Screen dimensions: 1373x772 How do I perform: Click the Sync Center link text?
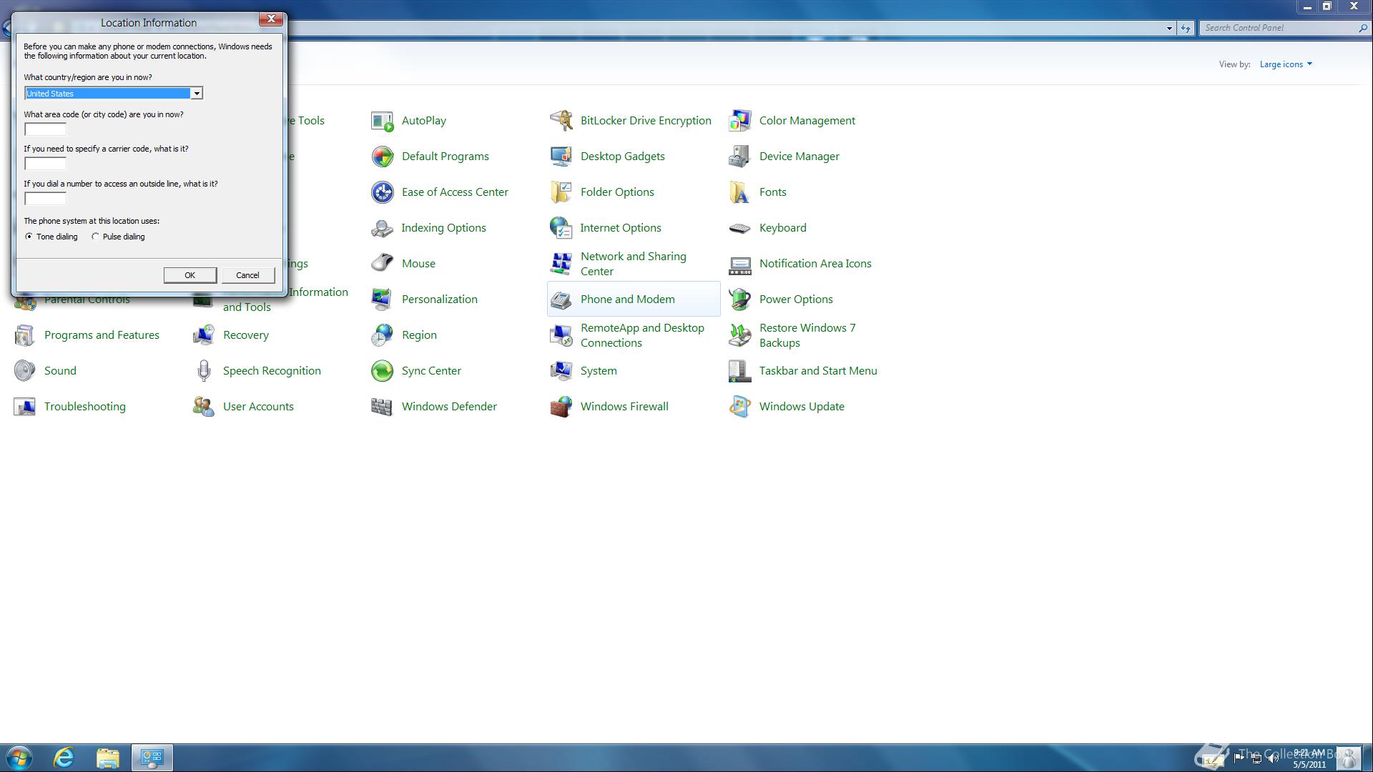click(431, 371)
